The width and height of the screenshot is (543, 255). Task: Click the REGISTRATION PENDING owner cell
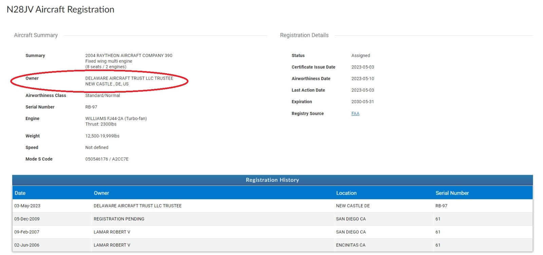pos(119,219)
